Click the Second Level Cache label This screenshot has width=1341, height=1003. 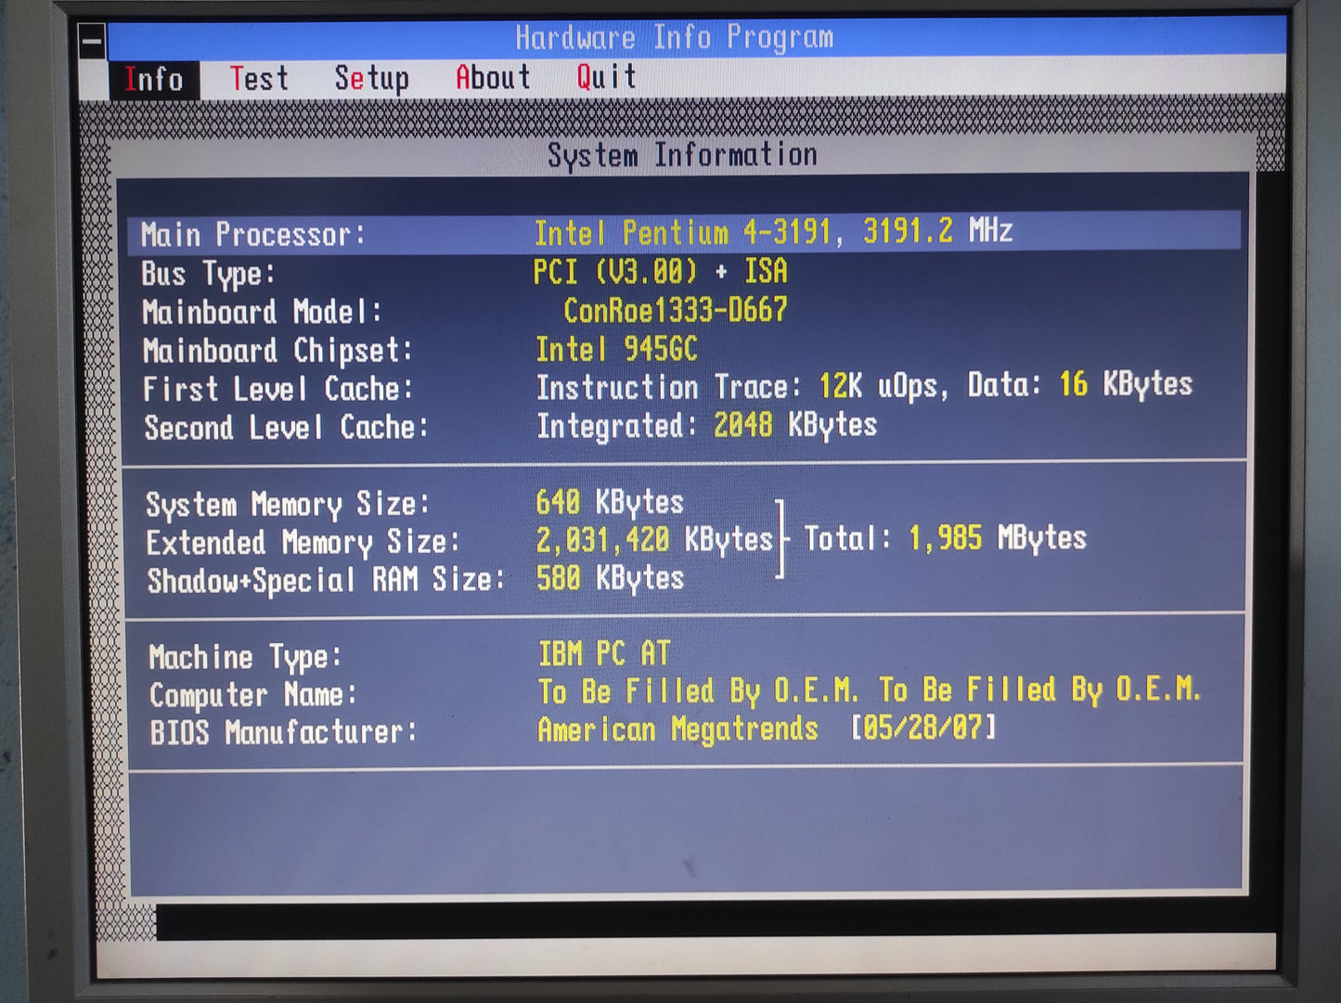click(x=286, y=428)
